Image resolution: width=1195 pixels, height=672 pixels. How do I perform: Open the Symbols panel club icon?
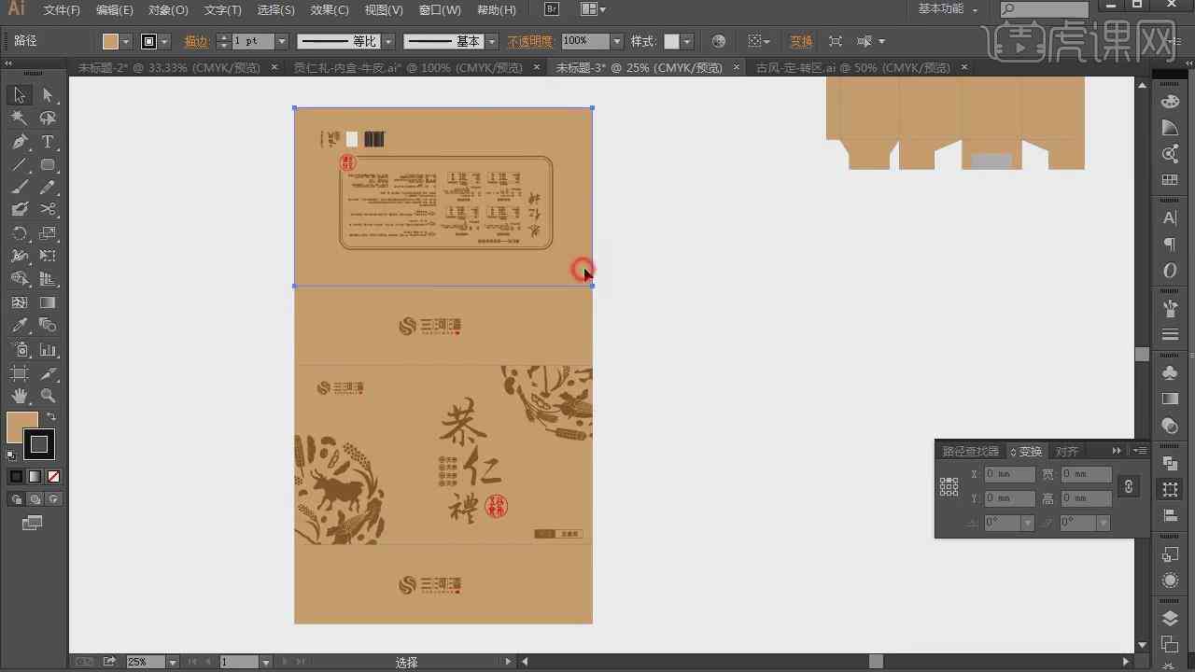pyautogui.click(x=1170, y=372)
